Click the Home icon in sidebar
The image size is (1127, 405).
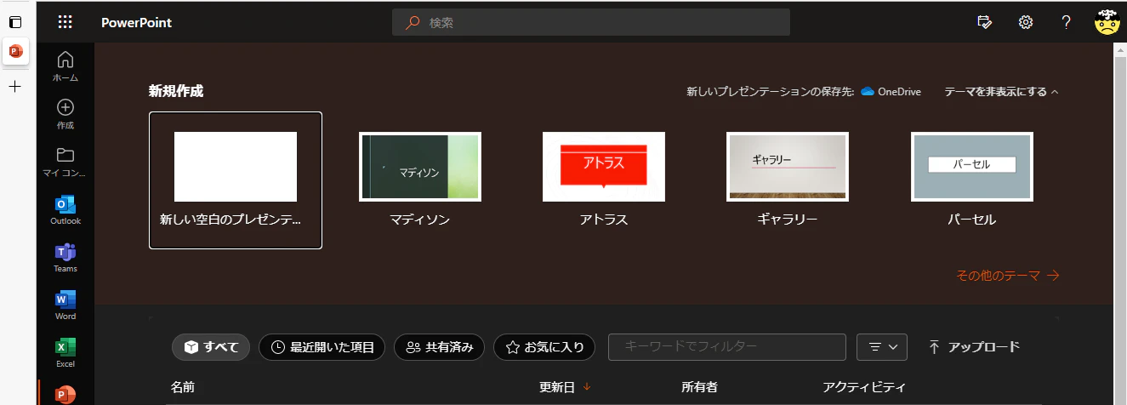click(x=65, y=60)
